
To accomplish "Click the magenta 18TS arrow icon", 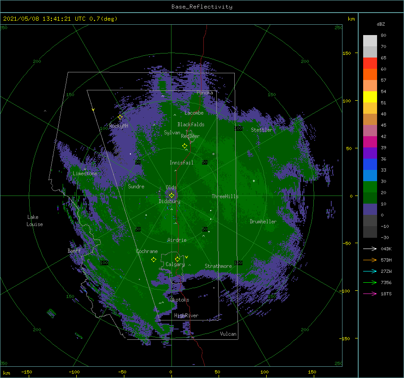I will (x=370, y=294).
